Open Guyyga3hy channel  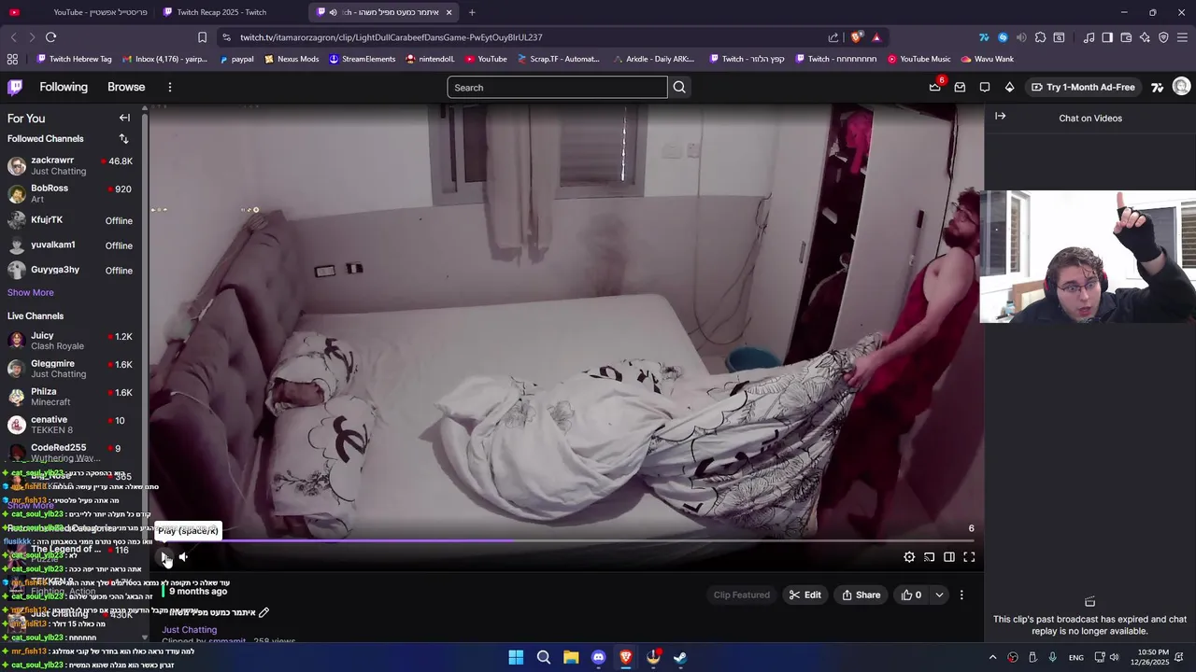point(70,271)
